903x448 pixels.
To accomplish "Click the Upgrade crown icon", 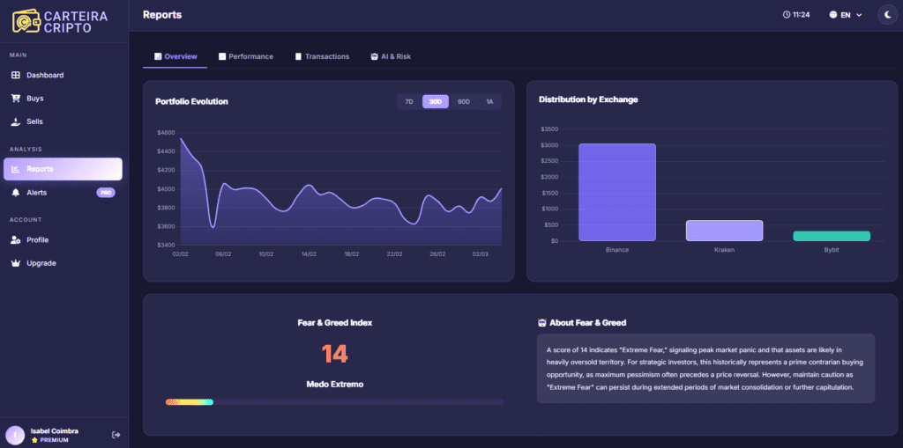I will pyautogui.click(x=16, y=263).
